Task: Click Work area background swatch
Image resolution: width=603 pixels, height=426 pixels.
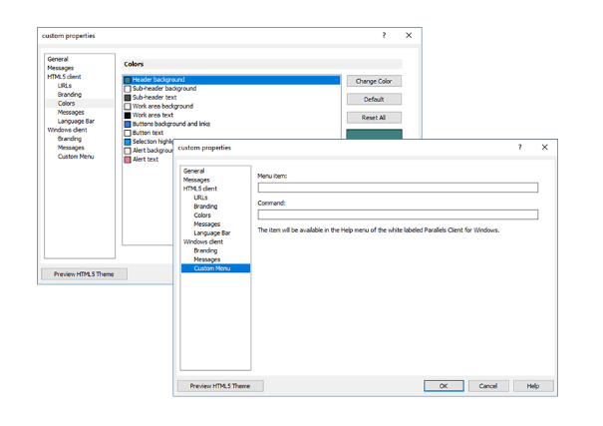Action: click(x=128, y=107)
